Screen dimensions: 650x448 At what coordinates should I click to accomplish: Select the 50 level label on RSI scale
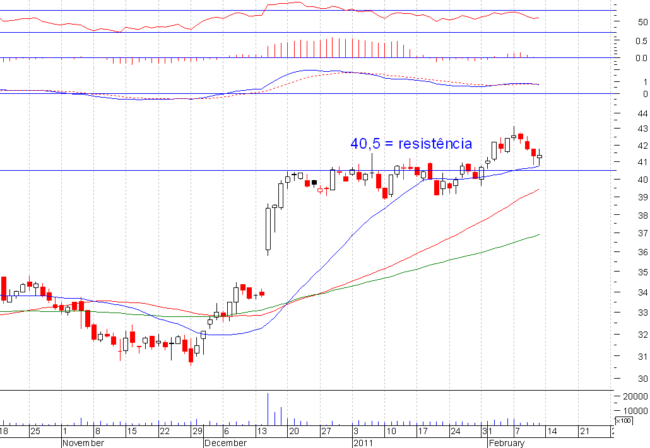coord(642,22)
